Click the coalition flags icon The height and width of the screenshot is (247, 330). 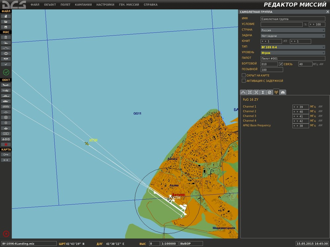coord(6,59)
